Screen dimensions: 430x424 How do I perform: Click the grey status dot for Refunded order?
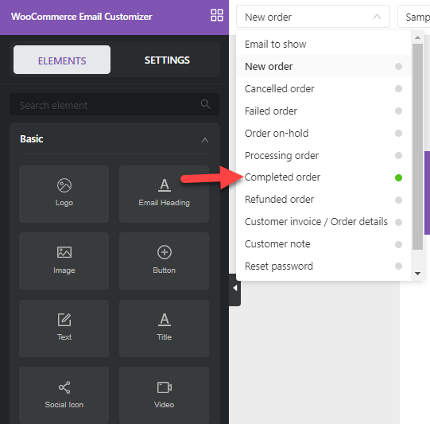click(398, 200)
